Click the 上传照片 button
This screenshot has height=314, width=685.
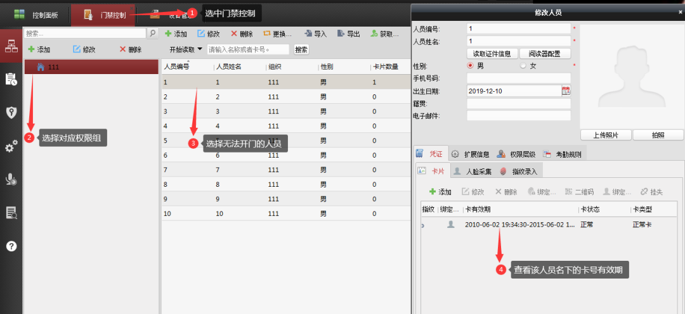pos(606,135)
